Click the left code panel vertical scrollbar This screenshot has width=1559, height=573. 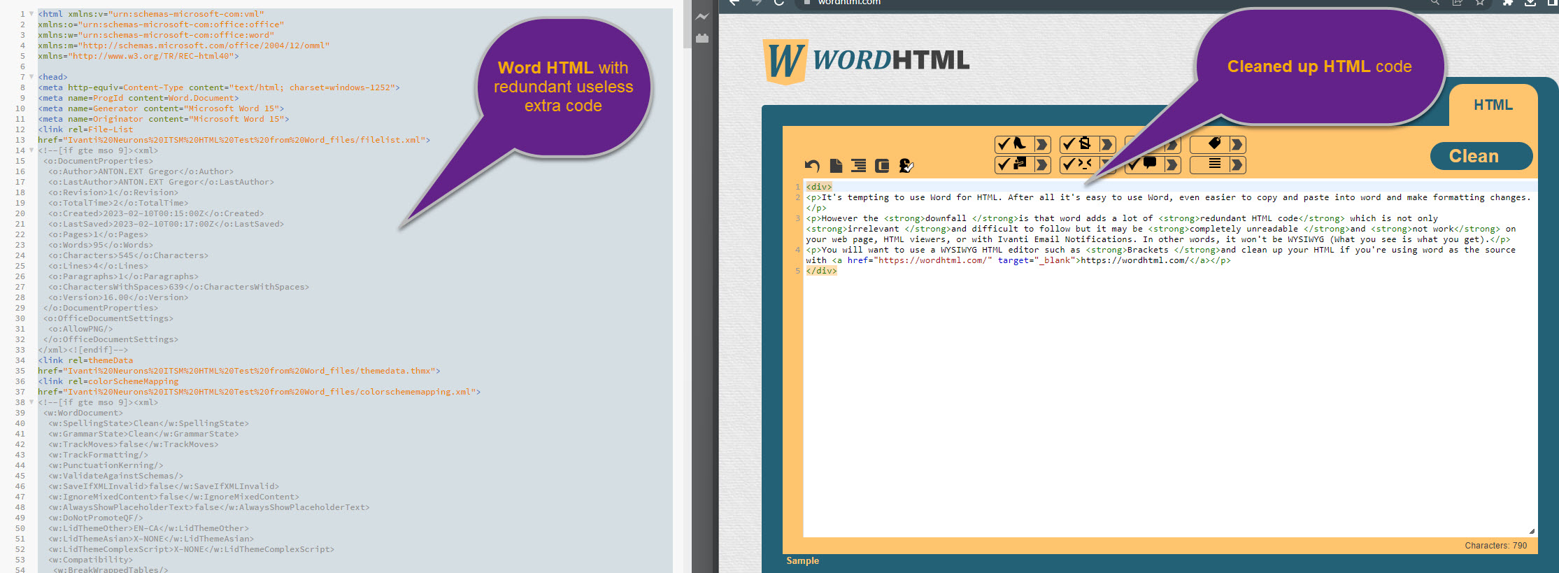(x=687, y=28)
